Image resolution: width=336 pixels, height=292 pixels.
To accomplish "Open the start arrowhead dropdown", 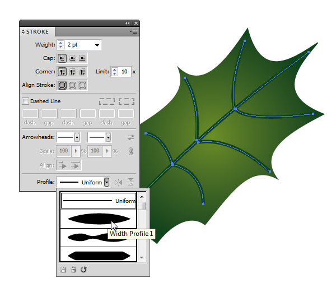I will [x=77, y=137].
